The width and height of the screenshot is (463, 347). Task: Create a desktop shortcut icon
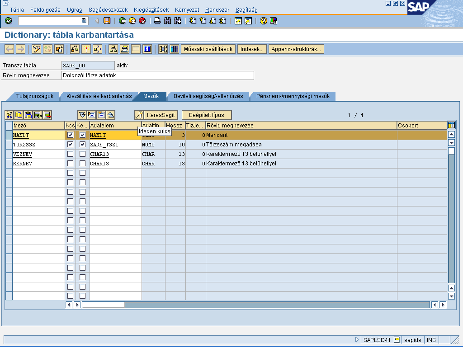tap(248, 21)
